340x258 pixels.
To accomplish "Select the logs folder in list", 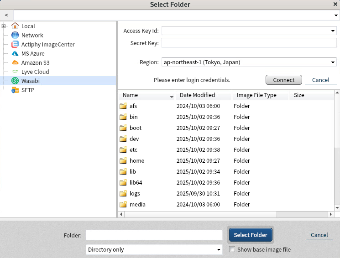I will pyautogui.click(x=135, y=193).
